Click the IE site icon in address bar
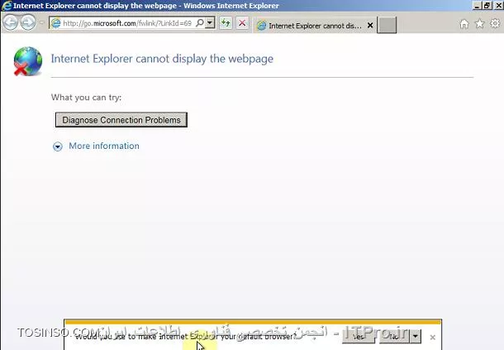504x350 pixels. pyautogui.click(x=56, y=23)
